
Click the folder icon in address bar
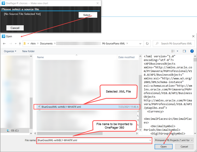pyautogui.click(x=25, y=44)
